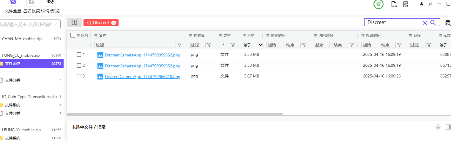Click the 扩展名 filter input field

[197, 45]
